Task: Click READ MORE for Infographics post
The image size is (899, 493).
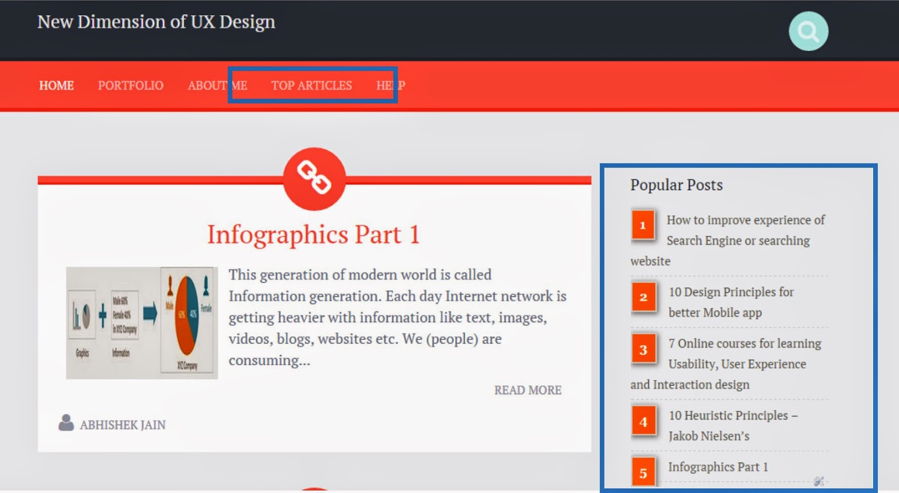Action: tap(528, 390)
